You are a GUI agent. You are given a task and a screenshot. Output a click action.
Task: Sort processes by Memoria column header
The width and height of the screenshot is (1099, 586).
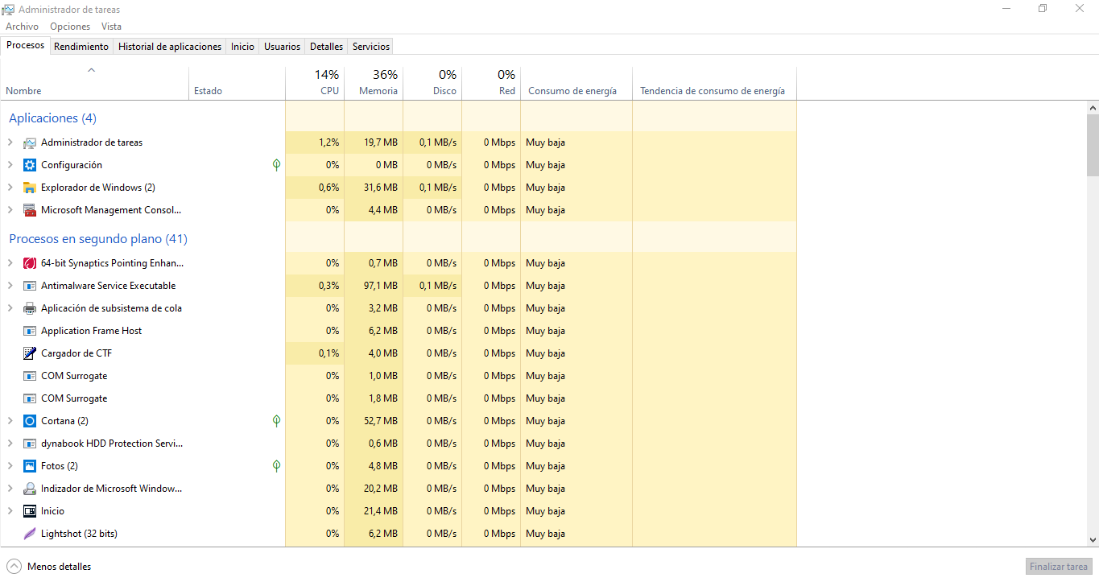click(x=374, y=83)
